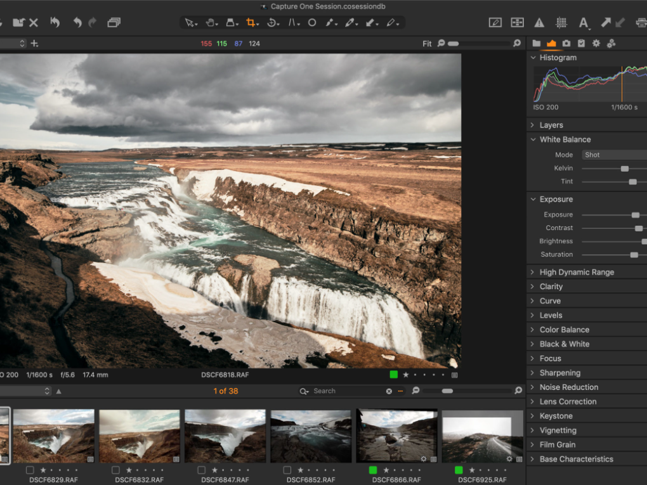Switch to the camera capture tool tab
Viewport: 647px width, 485px height.
pos(566,44)
